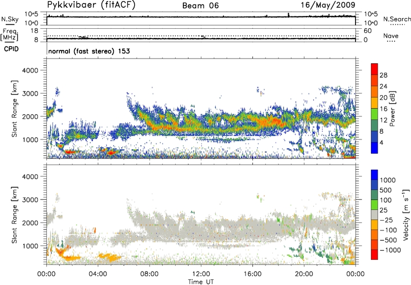Select the Freq. [MHz] axis label

pyautogui.click(x=9, y=35)
